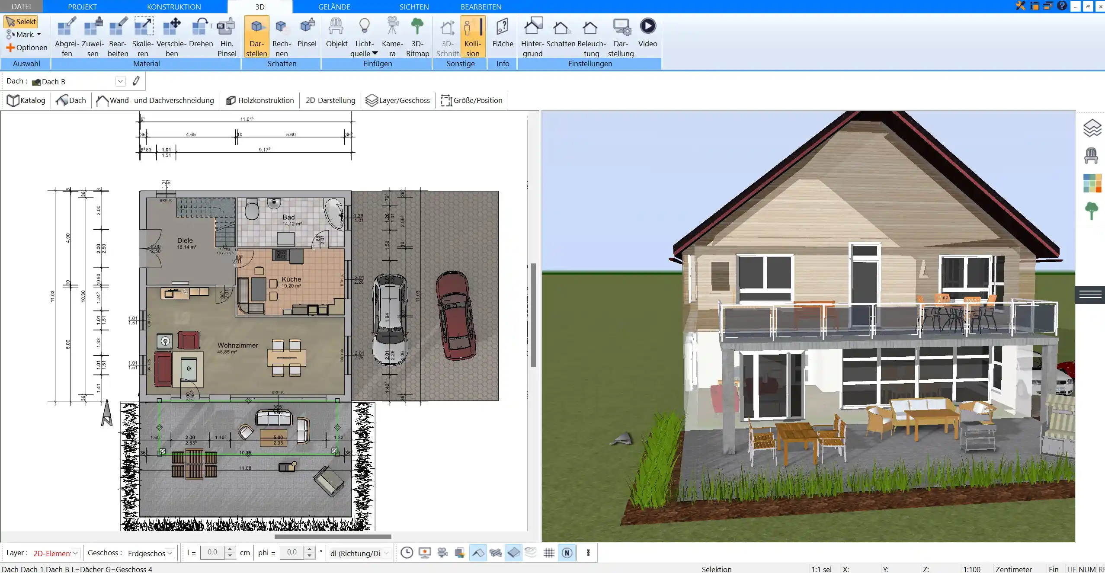Open the material color tiles panel
1105x573 pixels.
[x=1092, y=183]
